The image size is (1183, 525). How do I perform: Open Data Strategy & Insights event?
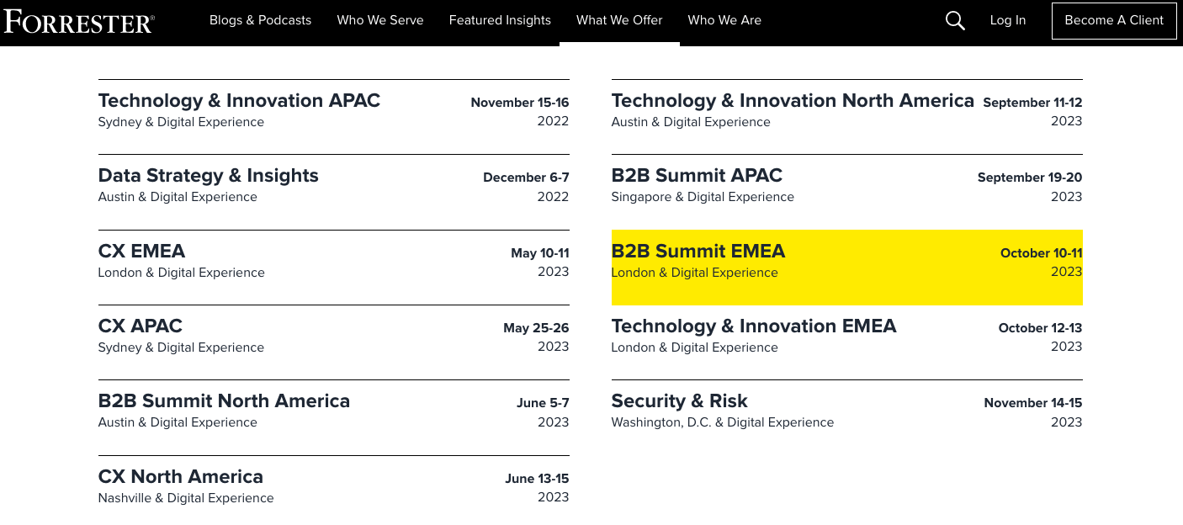(333, 193)
